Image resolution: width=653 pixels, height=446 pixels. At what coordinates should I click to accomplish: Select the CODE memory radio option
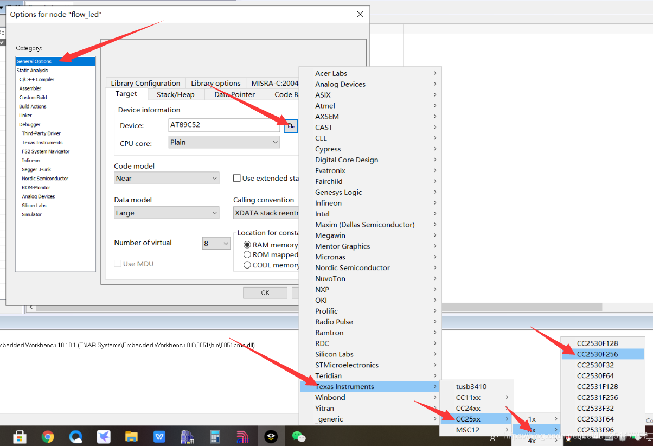click(247, 265)
